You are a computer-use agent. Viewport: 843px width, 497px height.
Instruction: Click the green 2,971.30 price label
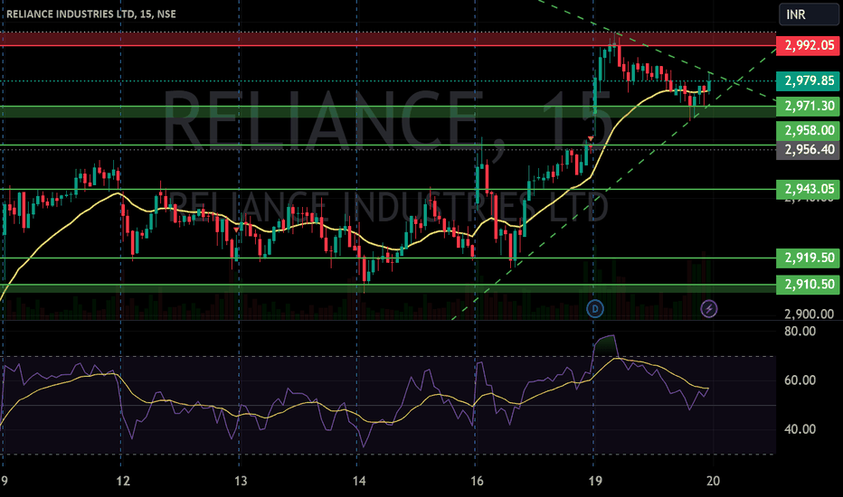click(x=808, y=106)
